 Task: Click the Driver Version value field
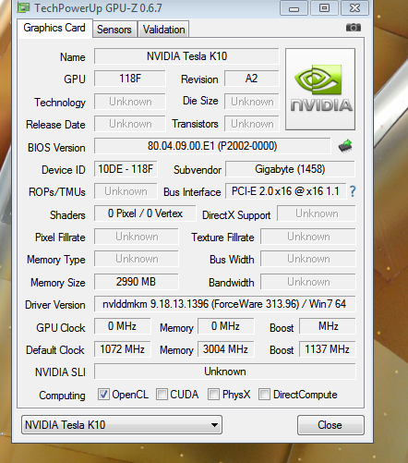[224, 304]
